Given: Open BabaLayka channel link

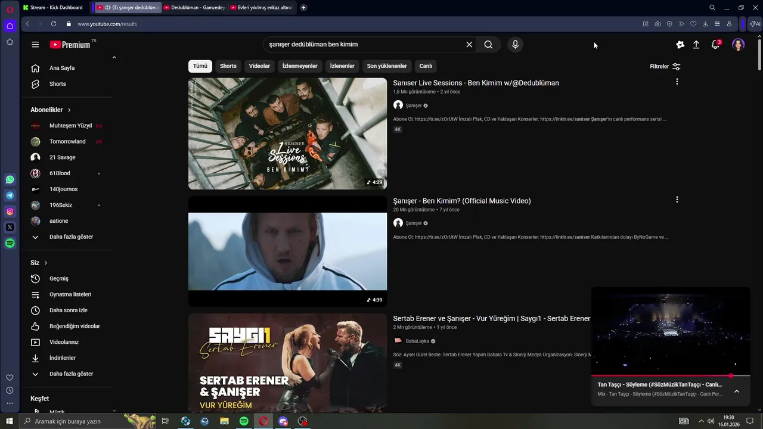Looking at the screenshot, I should coord(417,341).
